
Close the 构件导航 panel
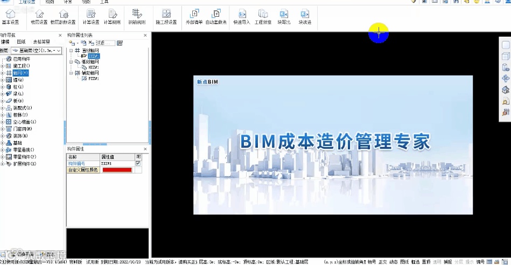click(x=60, y=35)
